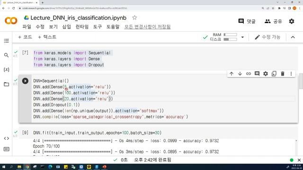
Task: Go back in the browser
Action: coord(3,8)
